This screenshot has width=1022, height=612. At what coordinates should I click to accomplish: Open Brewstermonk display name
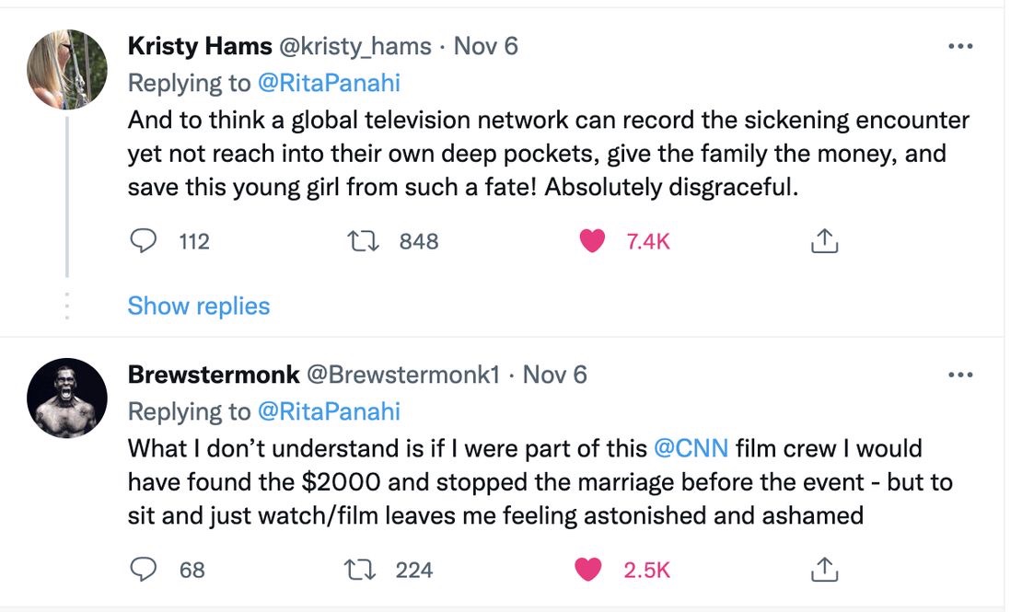point(214,375)
